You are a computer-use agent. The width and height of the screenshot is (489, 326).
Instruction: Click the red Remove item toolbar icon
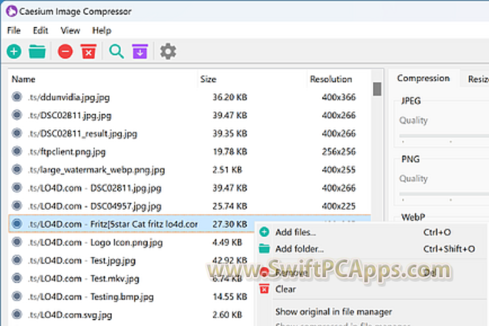(65, 52)
